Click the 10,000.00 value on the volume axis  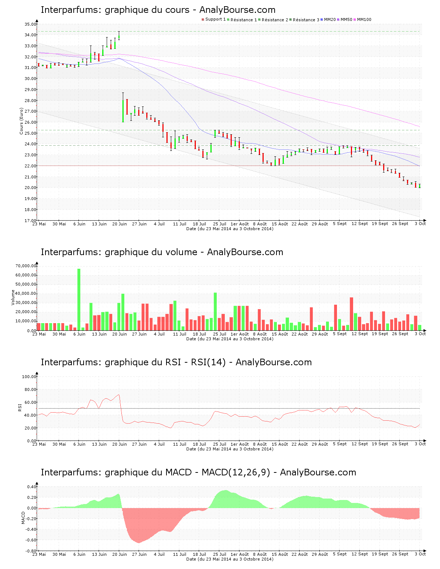click(26, 321)
